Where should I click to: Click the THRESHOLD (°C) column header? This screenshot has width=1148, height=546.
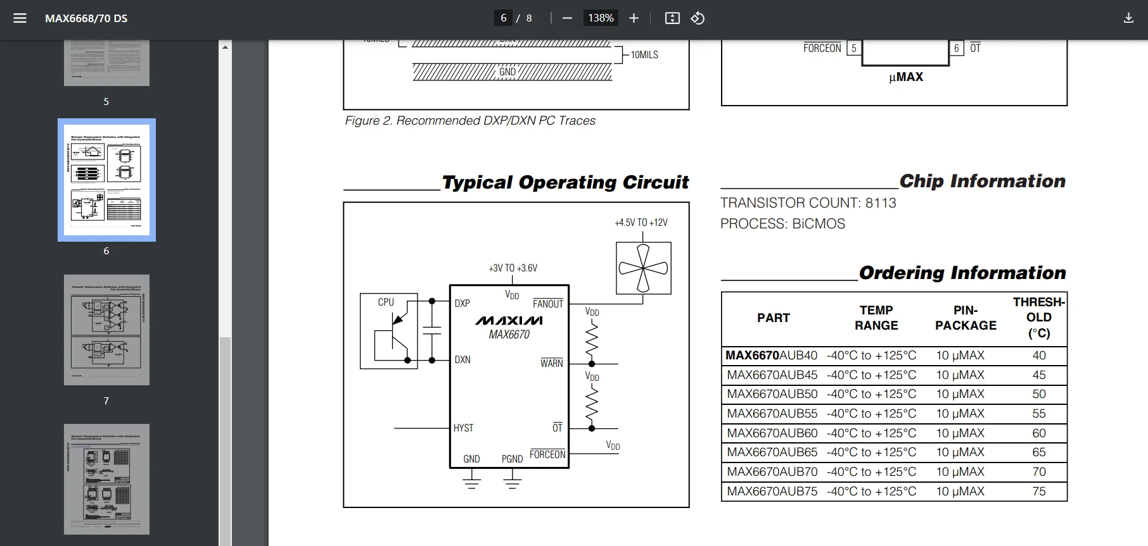click(x=1039, y=318)
